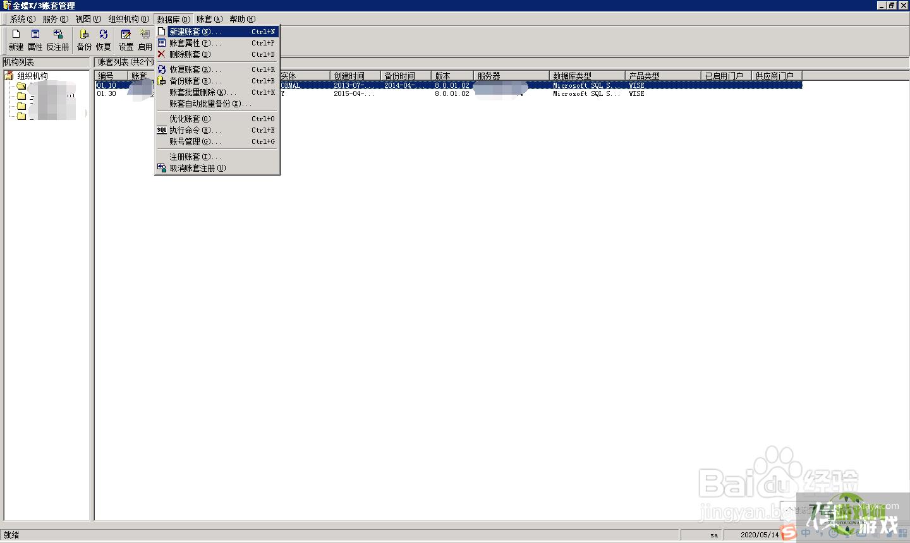Choose 账号管理(G) menu entry
The width and height of the screenshot is (910, 543).
[x=217, y=141]
